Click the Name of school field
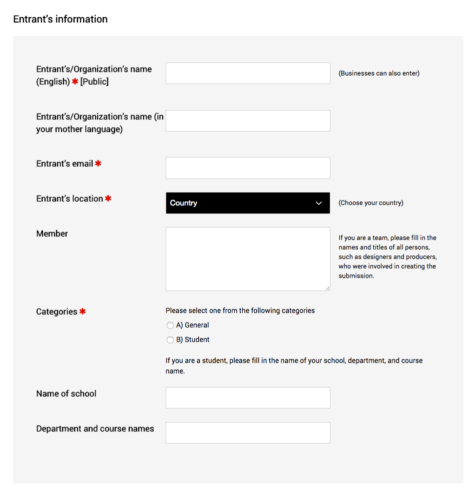The image size is (473, 500). point(248,398)
